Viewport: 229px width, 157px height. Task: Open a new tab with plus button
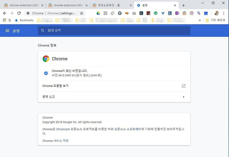184,5
